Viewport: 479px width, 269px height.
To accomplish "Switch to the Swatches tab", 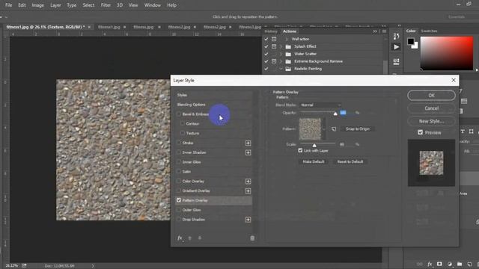I will pos(429,31).
